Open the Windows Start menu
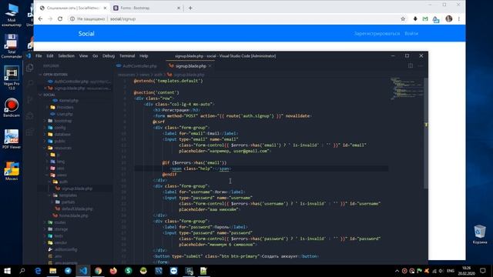The image size is (493, 277). coord(7,271)
